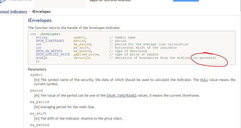
Task: Click the 'type of price or handle' comment
Action: (136, 54)
